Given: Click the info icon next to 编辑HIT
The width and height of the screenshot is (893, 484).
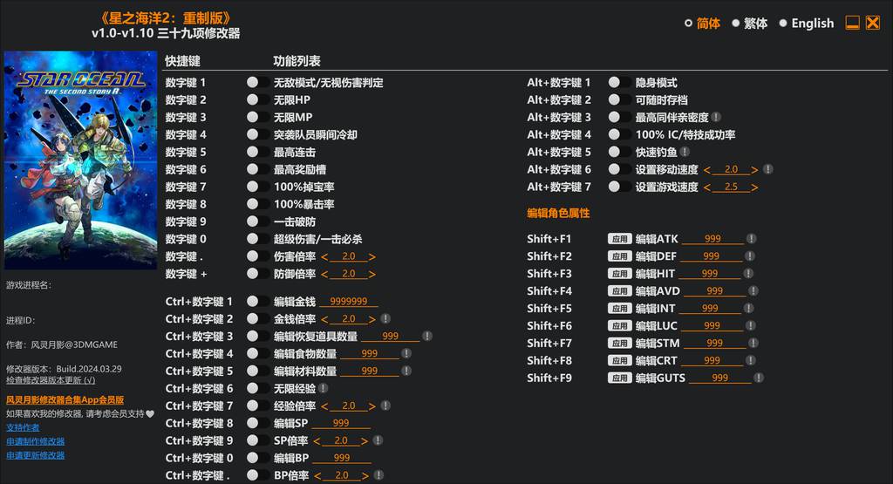Looking at the screenshot, I should pyautogui.click(x=748, y=274).
